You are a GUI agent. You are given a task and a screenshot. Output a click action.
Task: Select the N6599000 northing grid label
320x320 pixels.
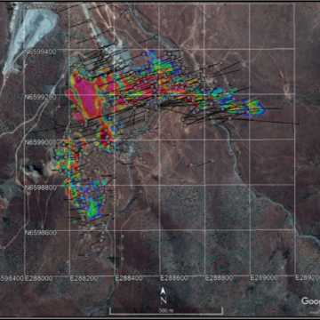[40, 142]
